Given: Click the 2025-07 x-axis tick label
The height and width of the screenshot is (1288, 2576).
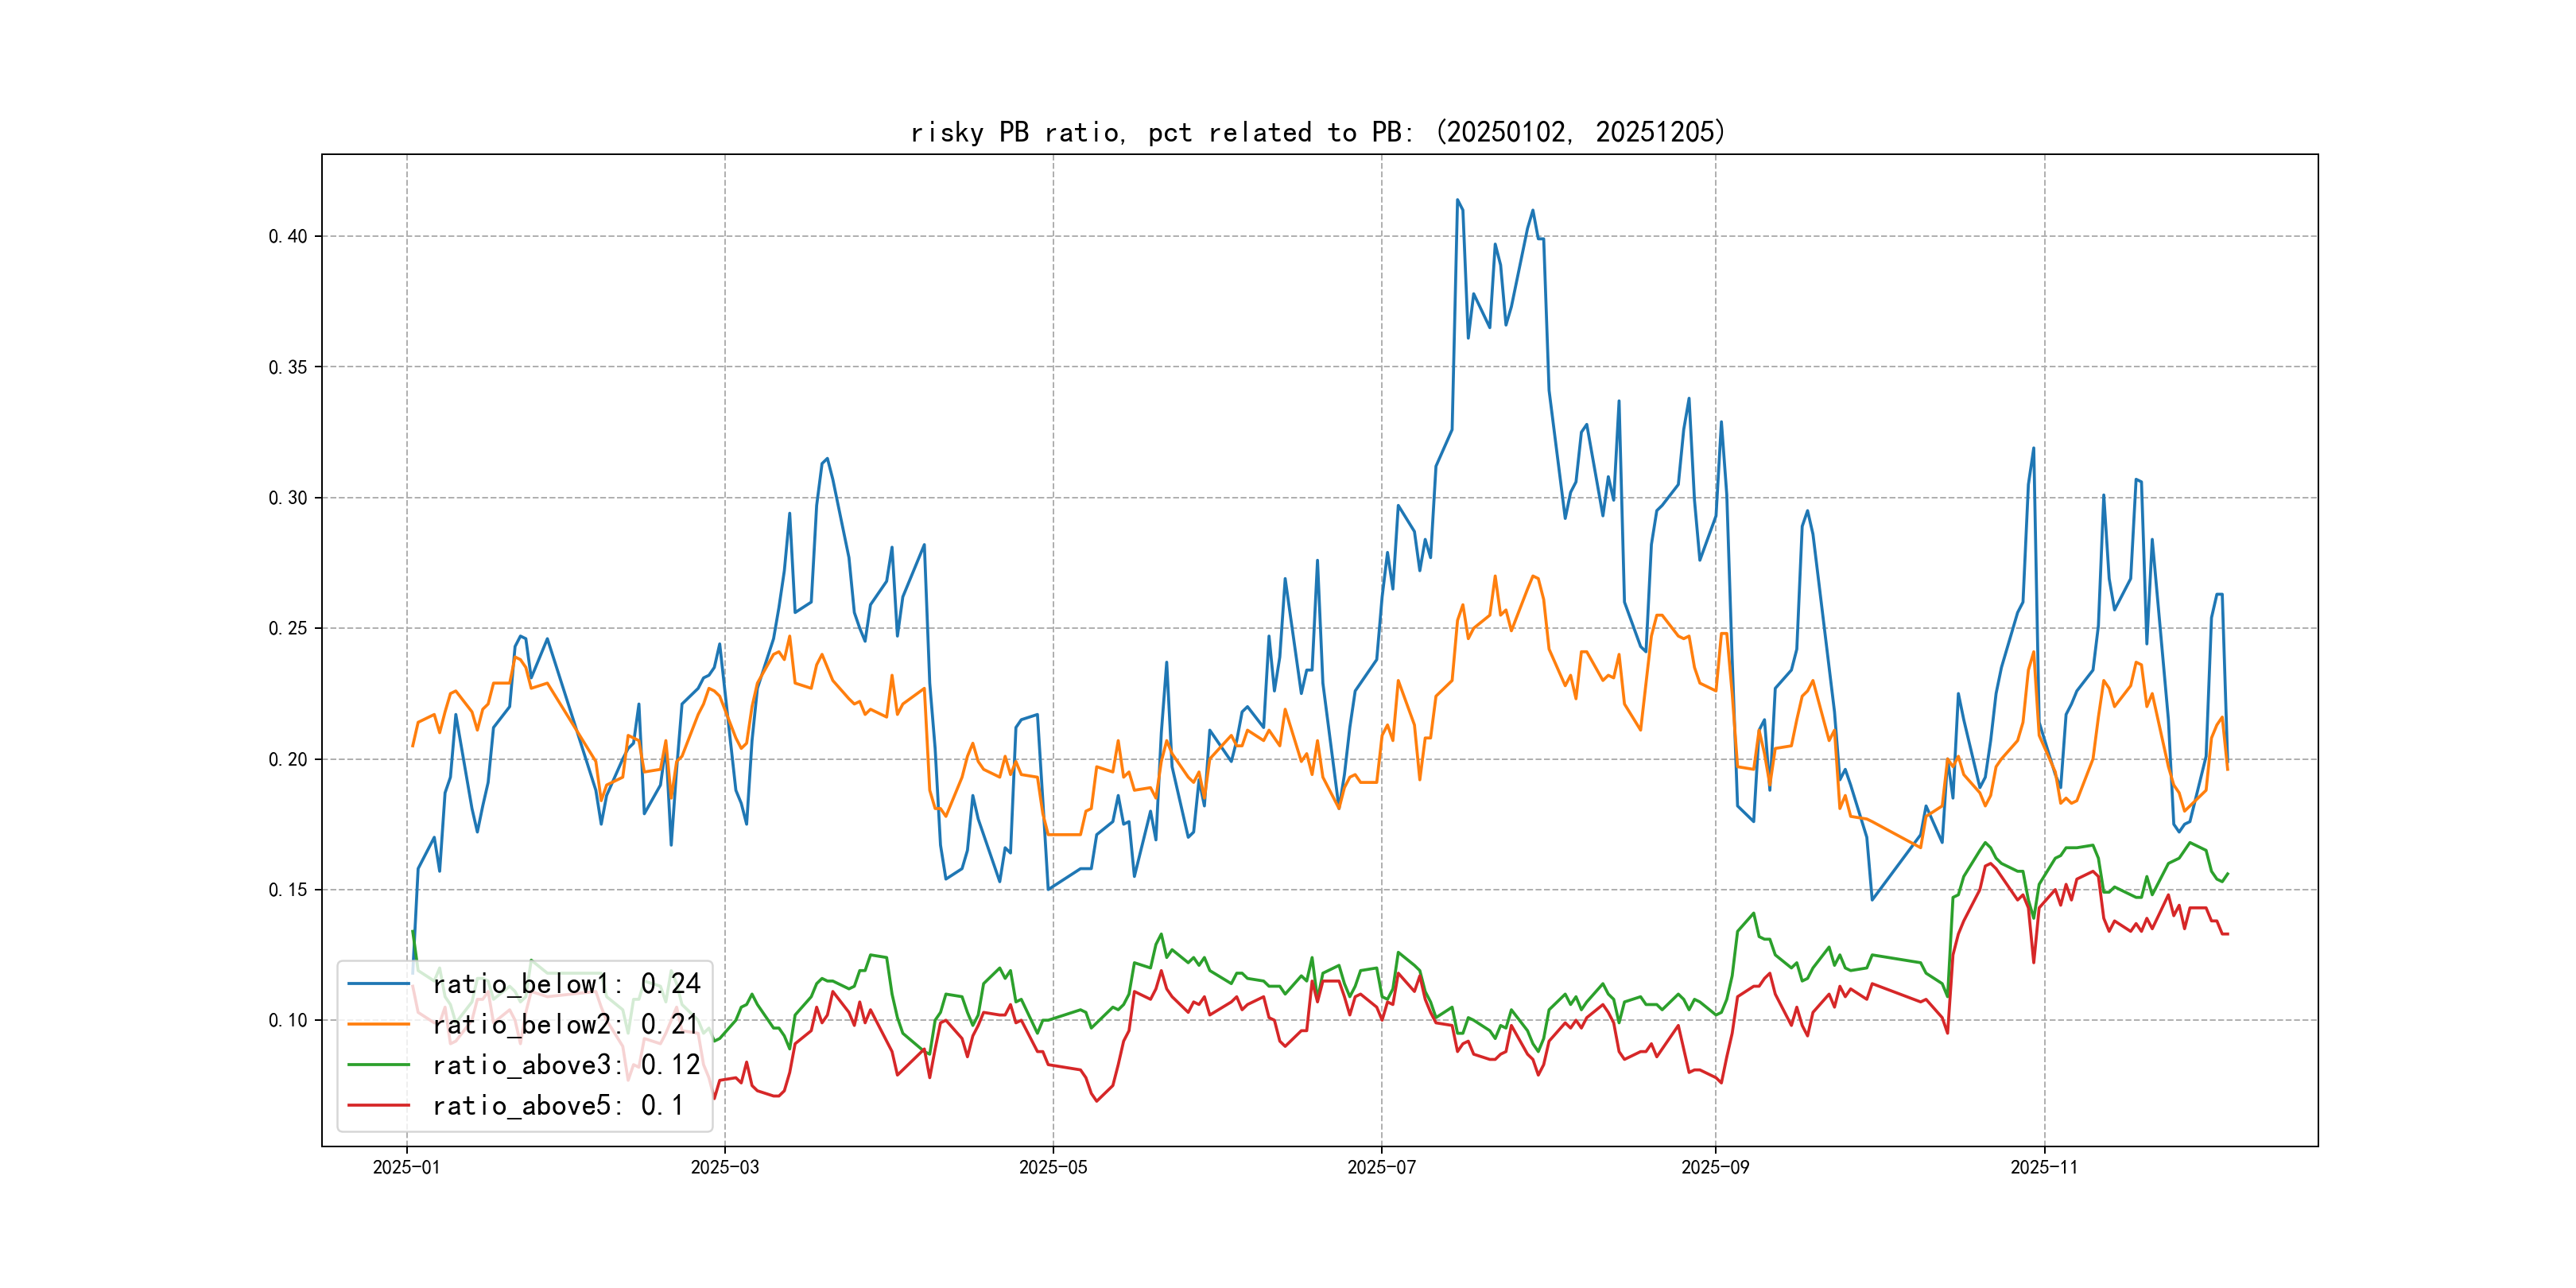Looking at the screenshot, I should tap(1381, 1167).
